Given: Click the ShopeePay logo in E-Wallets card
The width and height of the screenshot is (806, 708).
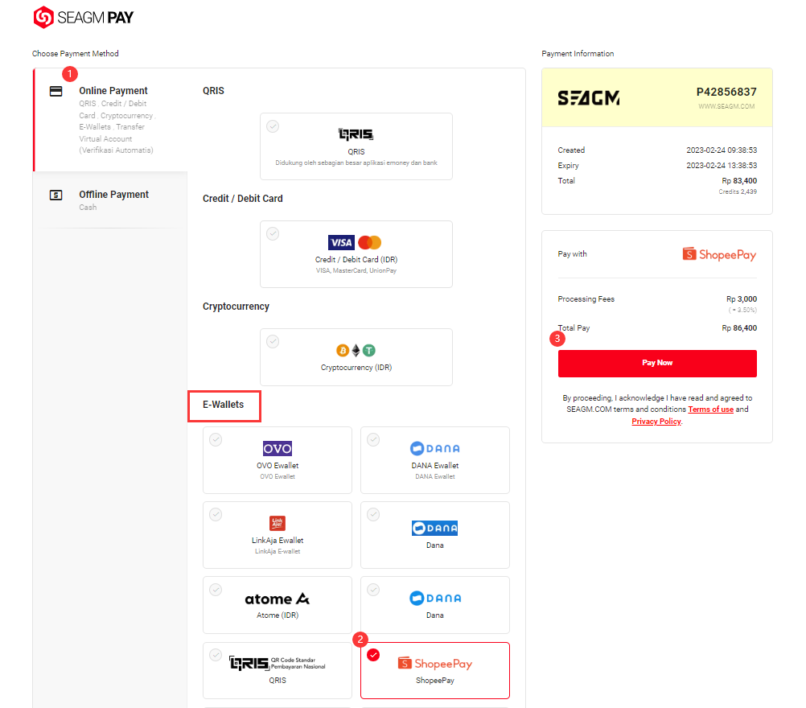Looking at the screenshot, I should click(x=435, y=664).
